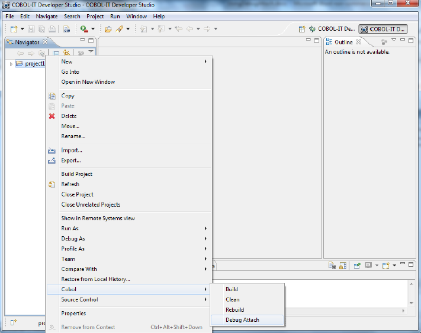Viewport: 421px width, 333px height.
Task: Open the Outline view menu triangle
Action: point(394,40)
